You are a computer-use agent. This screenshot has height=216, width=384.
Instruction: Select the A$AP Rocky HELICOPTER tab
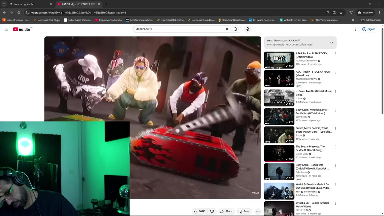point(78,4)
